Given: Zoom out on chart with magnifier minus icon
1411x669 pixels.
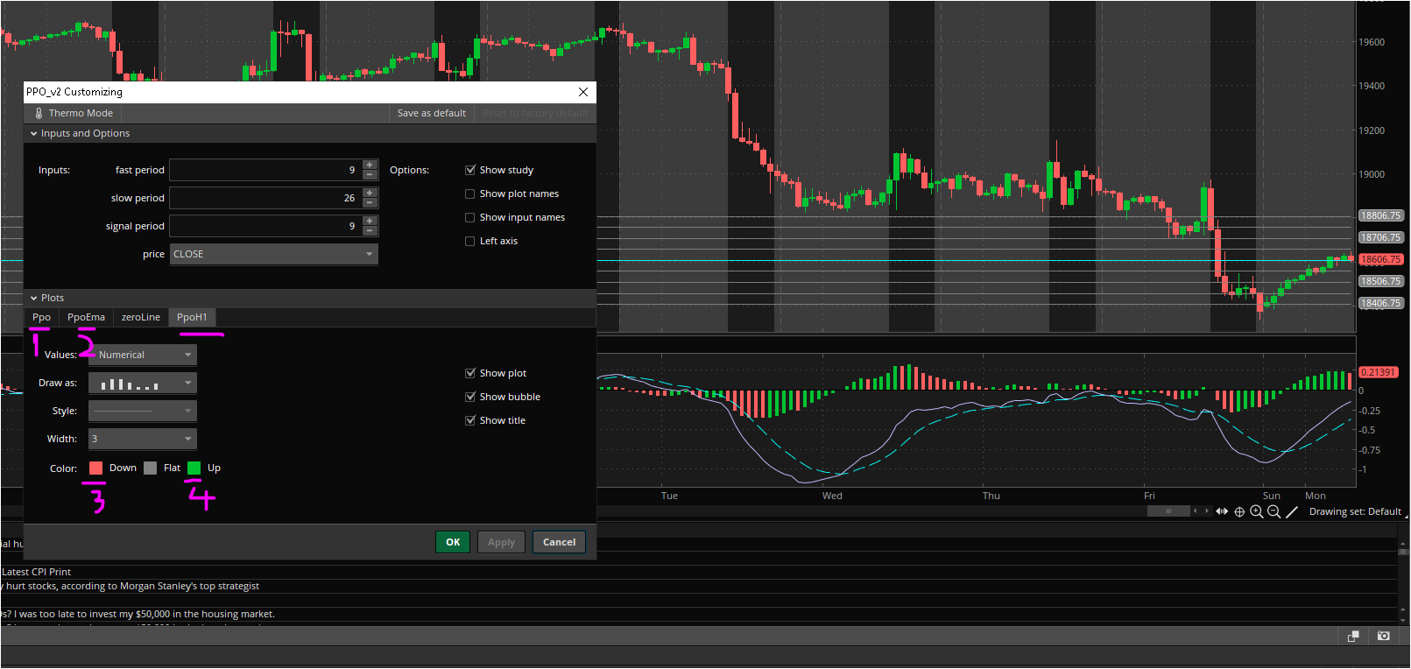Looking at the screenshot, I should coord(1274,512).
